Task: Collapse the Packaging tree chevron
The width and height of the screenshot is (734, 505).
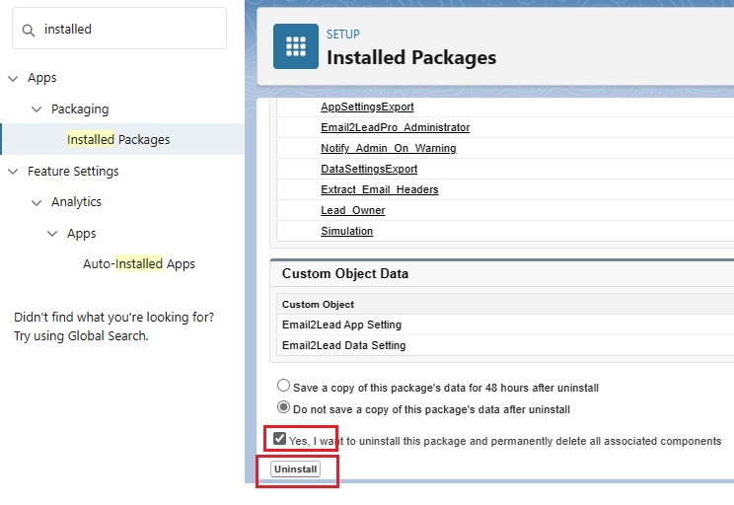Action: coord(37,109)
